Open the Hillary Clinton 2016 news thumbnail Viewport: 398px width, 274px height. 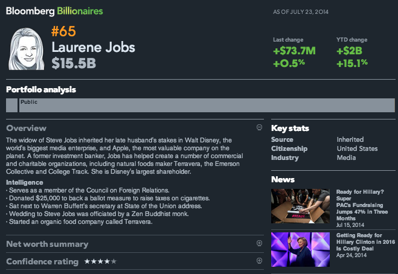click(x=300, y=249)
